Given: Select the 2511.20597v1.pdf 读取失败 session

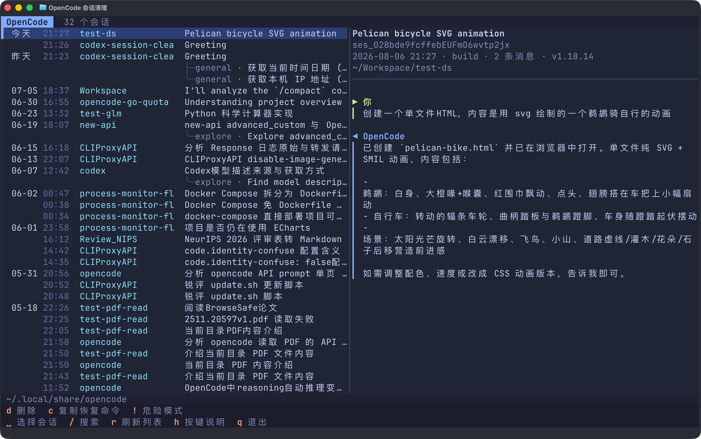Looking at the screenshot, I should (x=175, y=319).
